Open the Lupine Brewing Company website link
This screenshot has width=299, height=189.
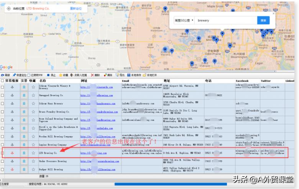pyautogui.click(x=96, y=145)
